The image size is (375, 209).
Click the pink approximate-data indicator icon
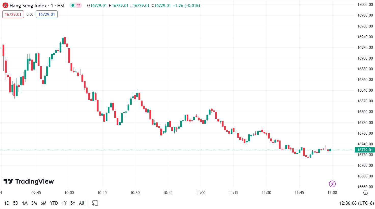(x=78, y=5)
